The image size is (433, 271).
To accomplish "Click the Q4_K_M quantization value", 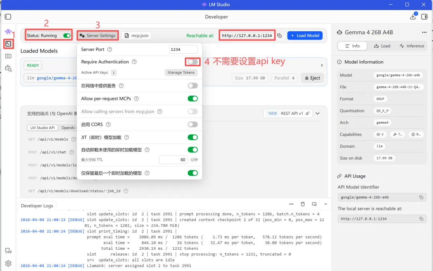I will coord(382,111).
